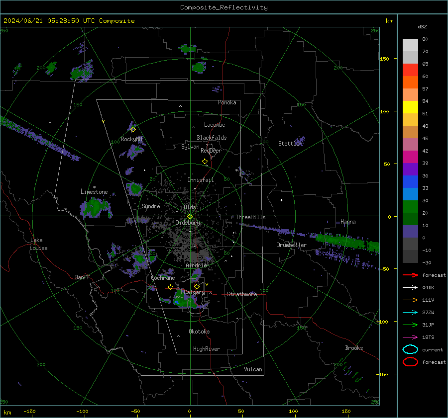448x418 pixels.
Task: Click the Stettler city label
Action: [290, 144]
